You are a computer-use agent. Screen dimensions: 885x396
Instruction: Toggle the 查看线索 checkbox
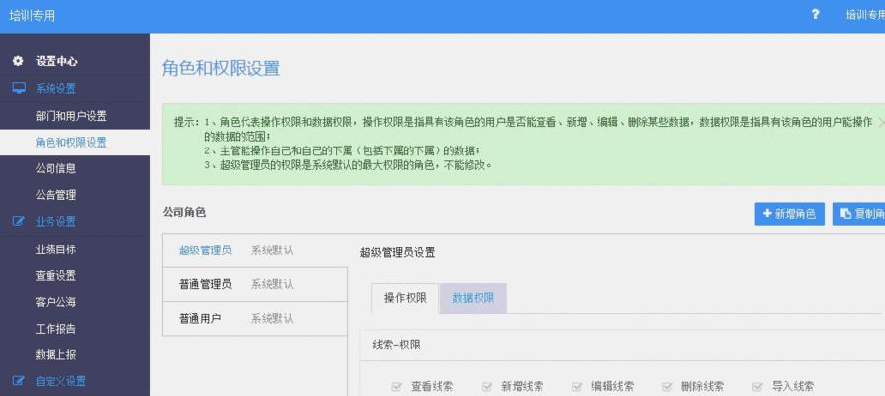(x=396, y=387)
